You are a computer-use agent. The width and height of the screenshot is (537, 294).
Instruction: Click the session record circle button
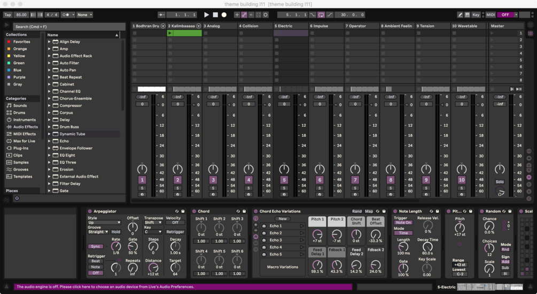click(266, 15)
